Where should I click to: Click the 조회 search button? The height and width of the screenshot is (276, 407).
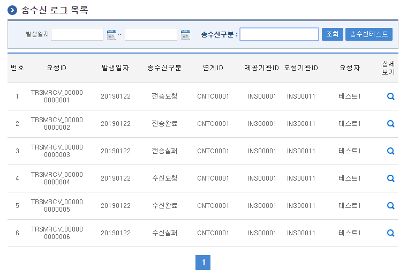[332, 34]
